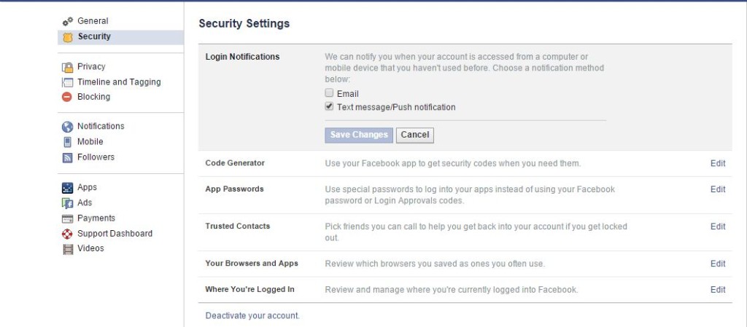Click the Privacy padlock icon
The width and height of the screenshot is (747, 327).
[x=67, y=67]
